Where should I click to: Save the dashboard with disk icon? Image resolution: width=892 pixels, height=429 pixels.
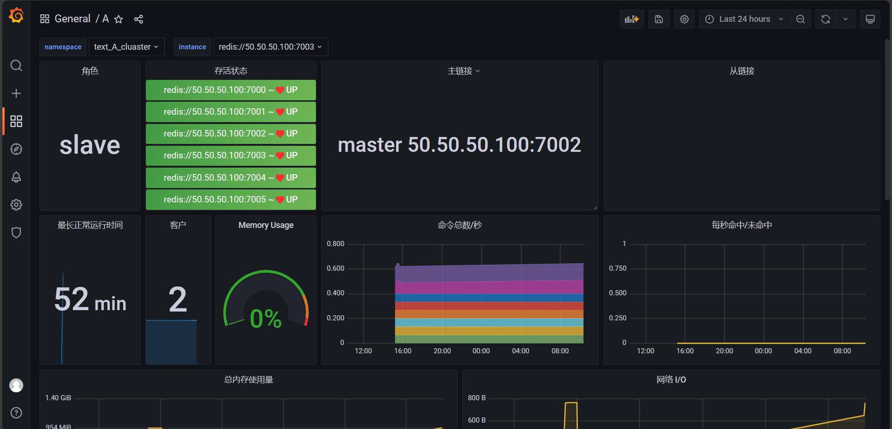(x=659, y=19)
